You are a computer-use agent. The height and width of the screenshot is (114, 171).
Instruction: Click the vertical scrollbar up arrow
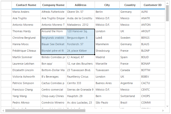[x=167, y=3]
